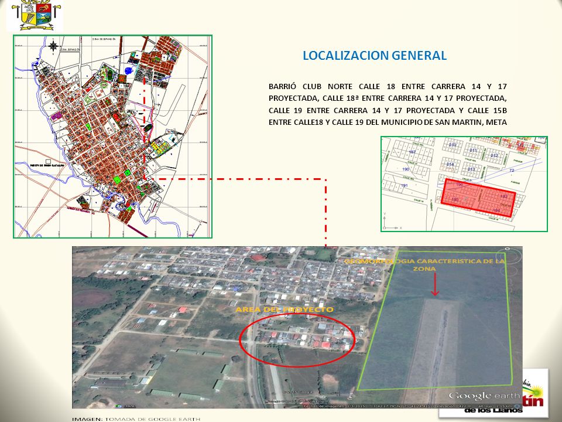562x422 pixels.
Task: Click the 'IMAGEN: TOMADA DE GOOGLE EARTH' caption
Action: pyautogui.click(x=136, y=419)
